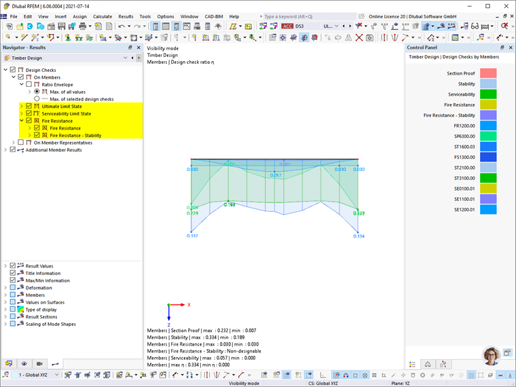Screen dimensions: 516x387
Task: Uncheck Serviceability Limit State checkbox
Action: [x=29, y=113]
